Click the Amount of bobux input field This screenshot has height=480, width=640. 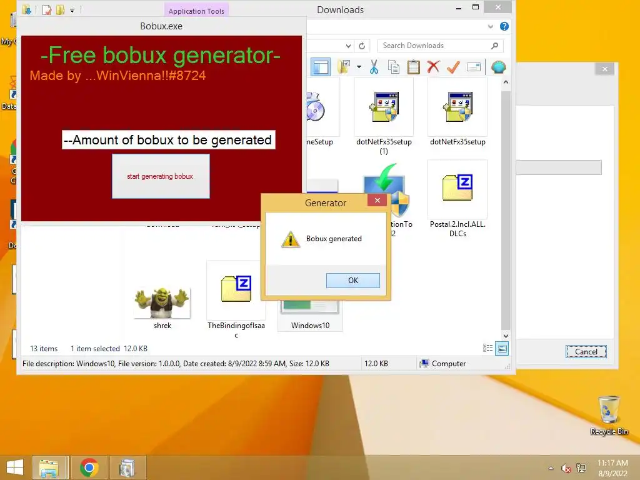pyautogui.click(x=169, y=139)
